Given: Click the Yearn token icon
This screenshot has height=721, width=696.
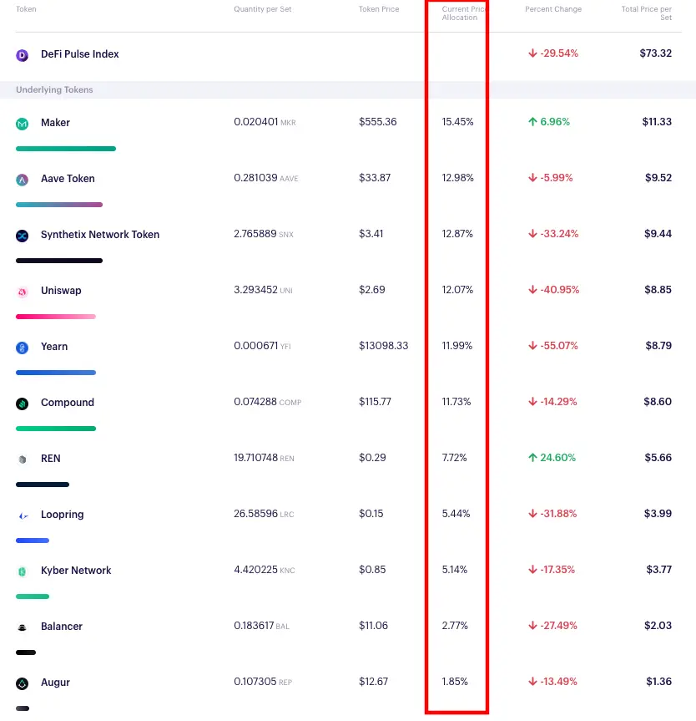Looking at the screenshot, I should pos(22,348).
